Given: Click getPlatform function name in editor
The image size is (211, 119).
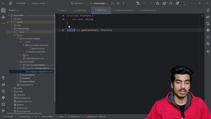Looking at the screenshot, I should pyautogui.click(x=89, y=30).
